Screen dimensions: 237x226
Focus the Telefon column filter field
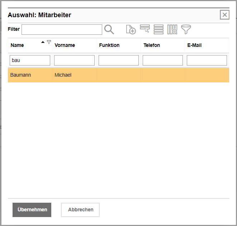(x=163, y=60)
